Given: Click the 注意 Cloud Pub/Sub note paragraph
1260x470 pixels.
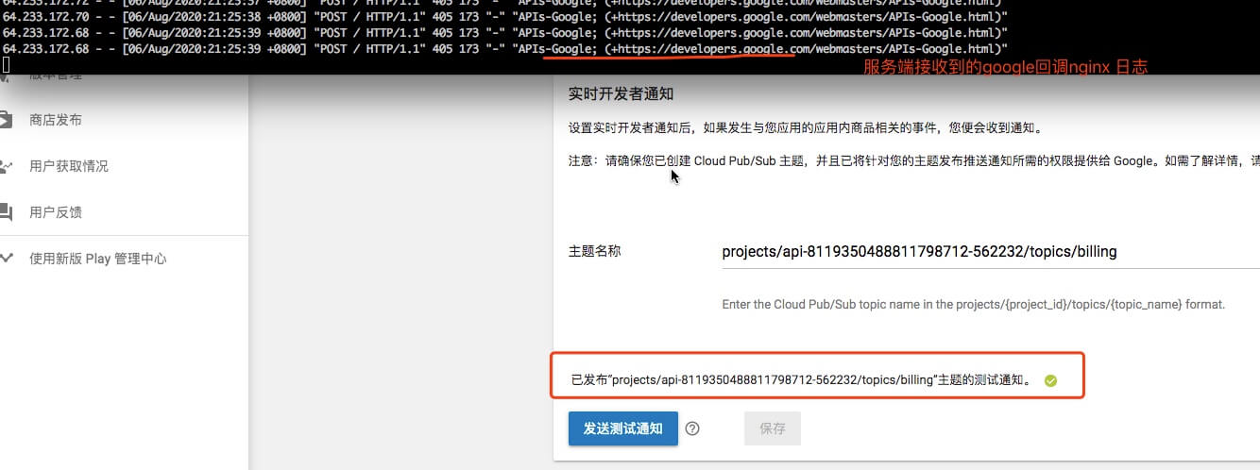Looking at the screenshot, I should (913, 160).
